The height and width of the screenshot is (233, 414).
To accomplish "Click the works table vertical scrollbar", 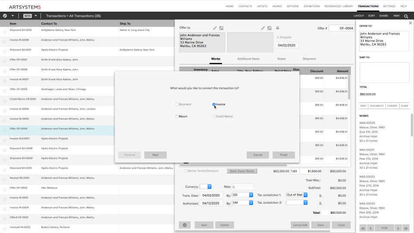I will click(349, 87).
